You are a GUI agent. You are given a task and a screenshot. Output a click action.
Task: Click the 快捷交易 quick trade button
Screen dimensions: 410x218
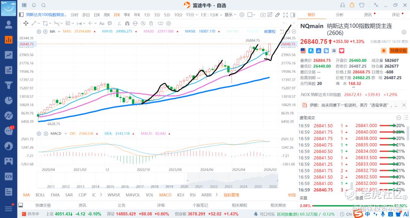(x=398, y=50)
